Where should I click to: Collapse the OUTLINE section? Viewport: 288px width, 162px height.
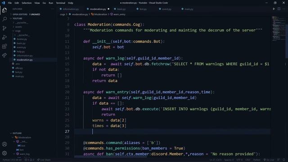click(x=16, y=133)
